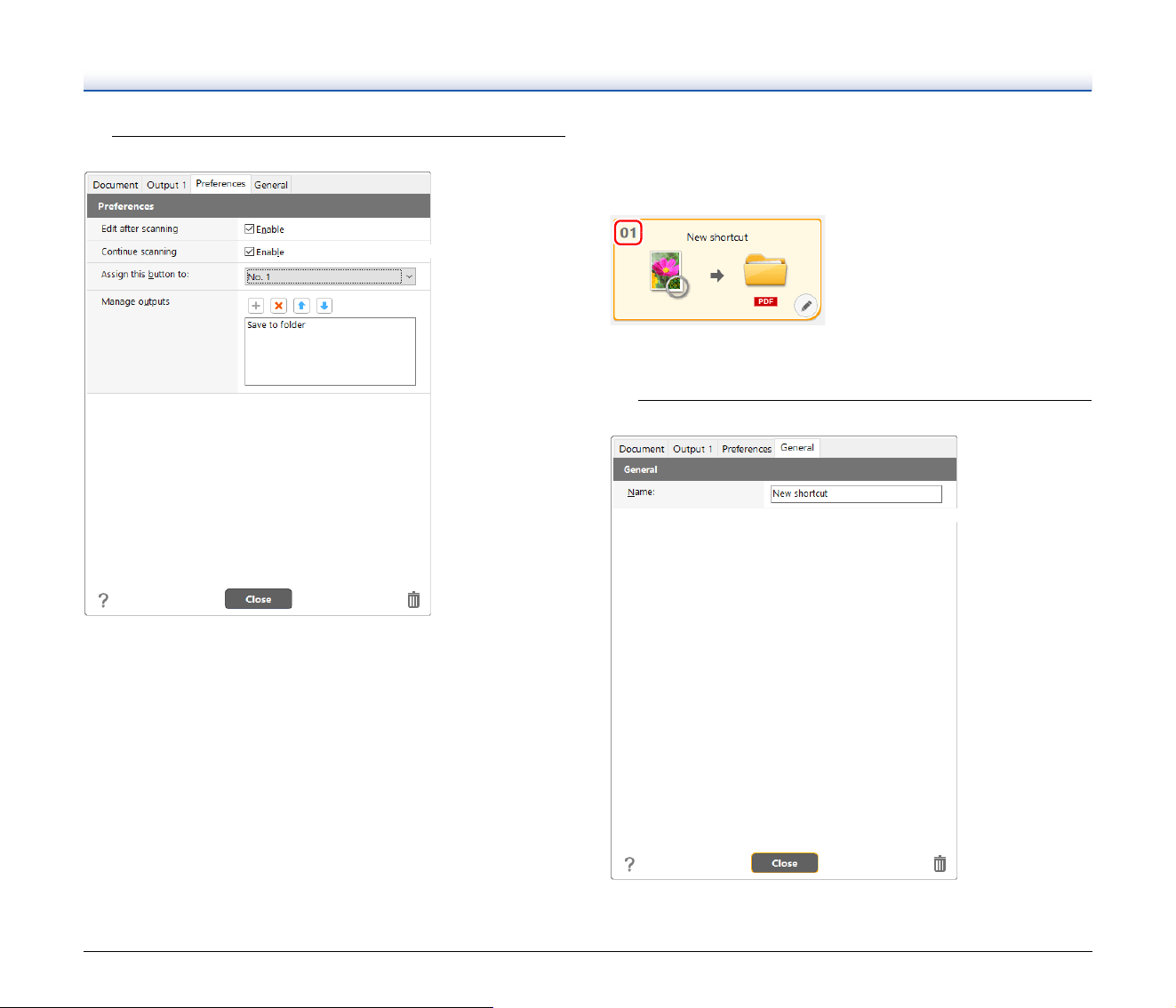
Task: Close the General dialog
Action: pyautogui.click(x=785, y=863)
